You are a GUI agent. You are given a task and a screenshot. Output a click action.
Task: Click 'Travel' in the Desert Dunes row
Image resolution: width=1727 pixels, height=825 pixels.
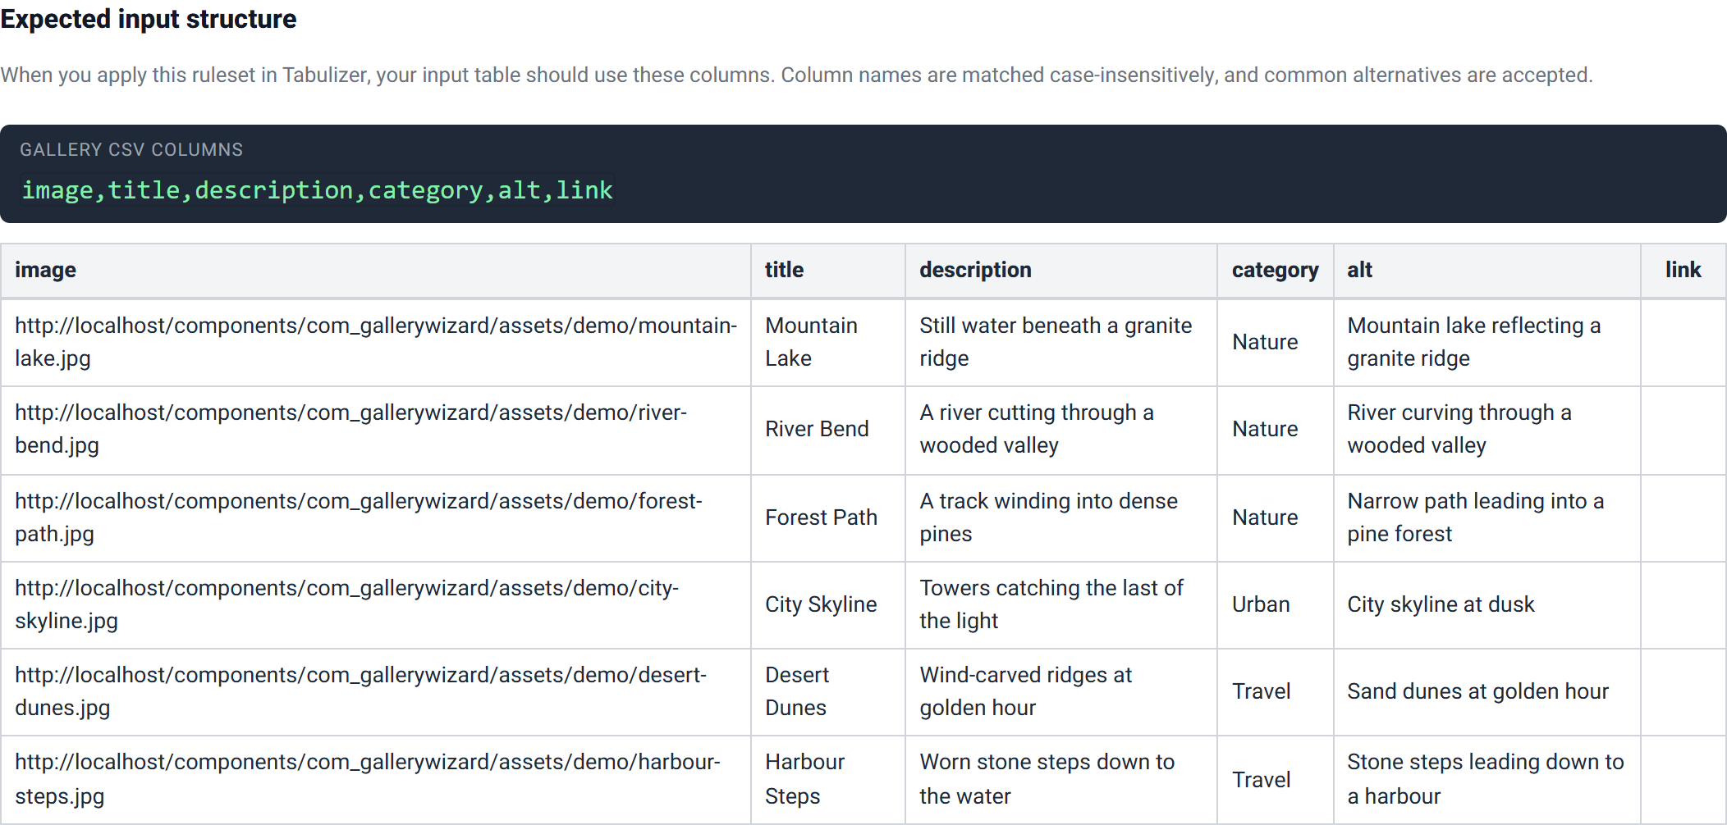[x=1262, y=691]
